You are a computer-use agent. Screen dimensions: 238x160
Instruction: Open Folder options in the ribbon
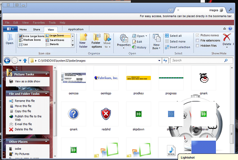click(x=97, y=41)
